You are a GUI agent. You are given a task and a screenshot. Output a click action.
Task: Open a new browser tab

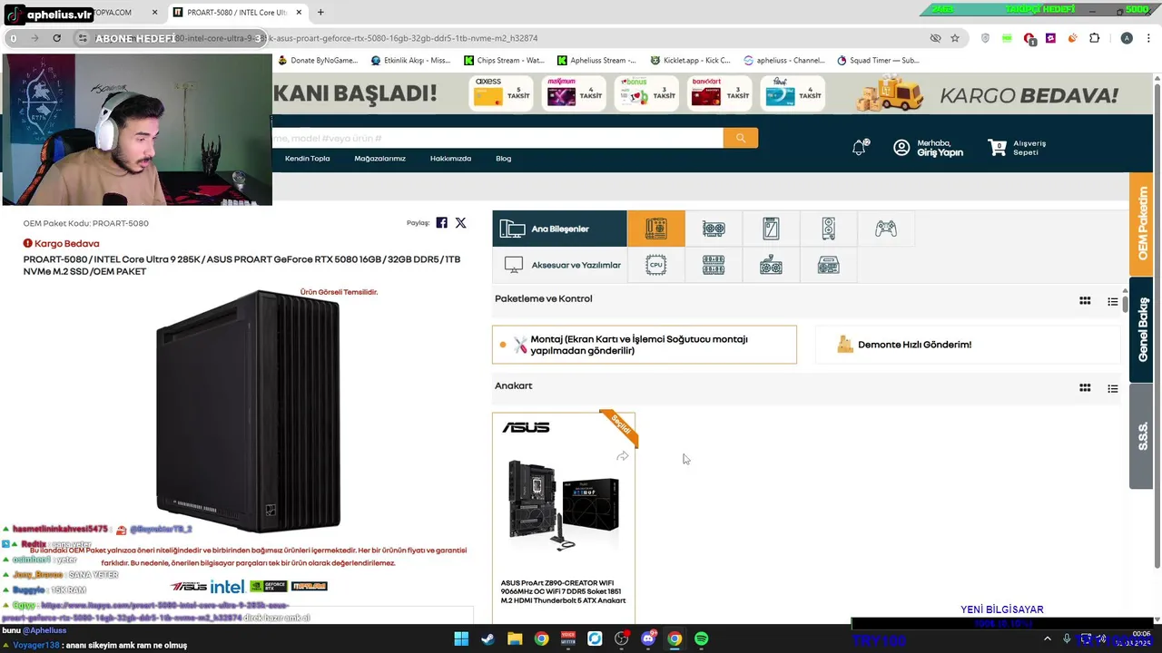320,13
